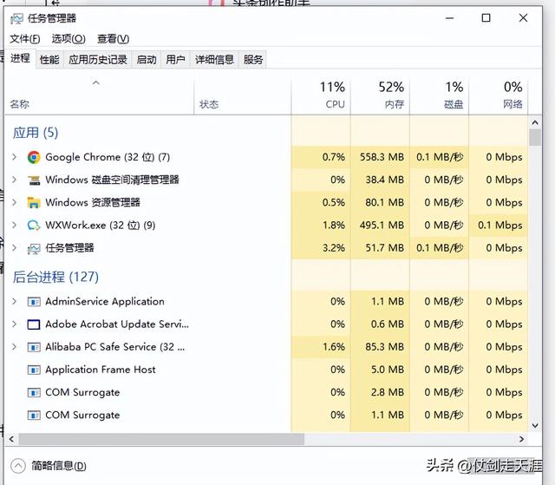
Task: Click the AdminService Application process icon
Action: point(34,302)
